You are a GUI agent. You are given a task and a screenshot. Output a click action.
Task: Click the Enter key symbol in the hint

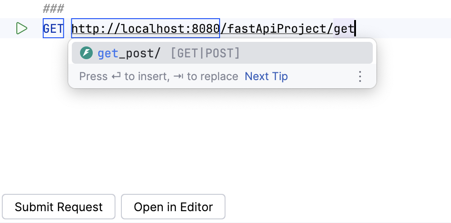116,76
